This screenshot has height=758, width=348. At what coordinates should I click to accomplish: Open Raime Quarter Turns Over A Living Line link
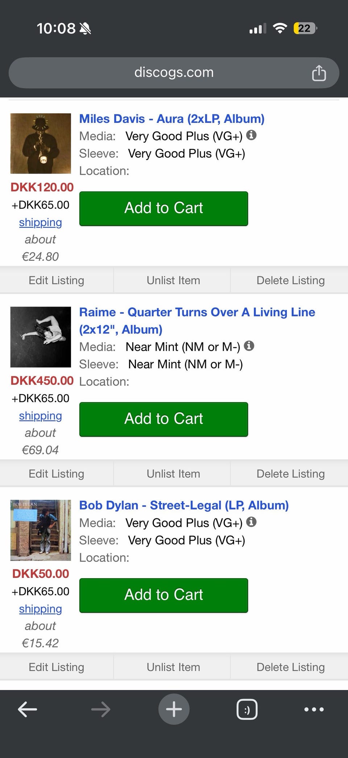[x=197, y=312]
